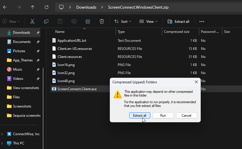Viewport: 242px width, 149px height.
Task: Click the Run button in dialog
Action: (x=163, y=115)
